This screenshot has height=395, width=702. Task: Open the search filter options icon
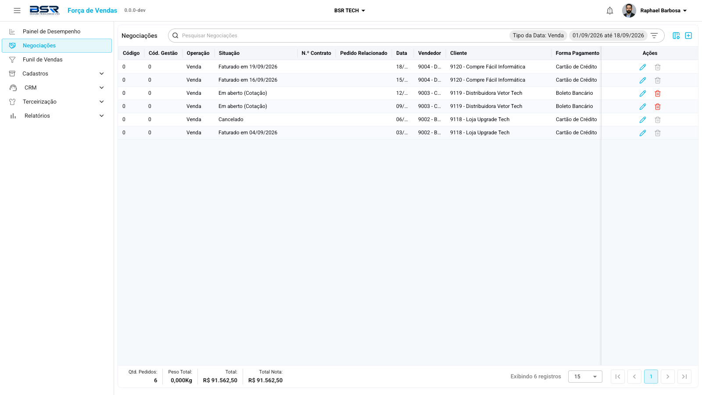(x=654, y=36)
